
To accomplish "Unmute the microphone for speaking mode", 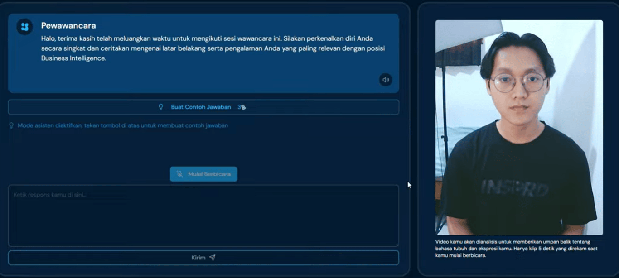I will [x=203, y=174].
